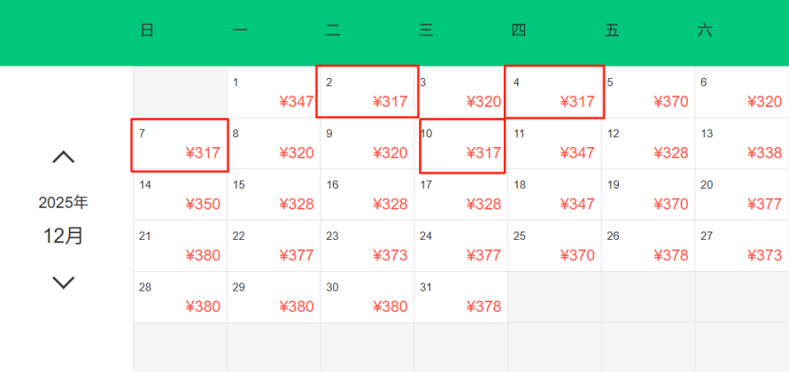
Task: Pick December 7 at ¥317
Action: point(180,145)
